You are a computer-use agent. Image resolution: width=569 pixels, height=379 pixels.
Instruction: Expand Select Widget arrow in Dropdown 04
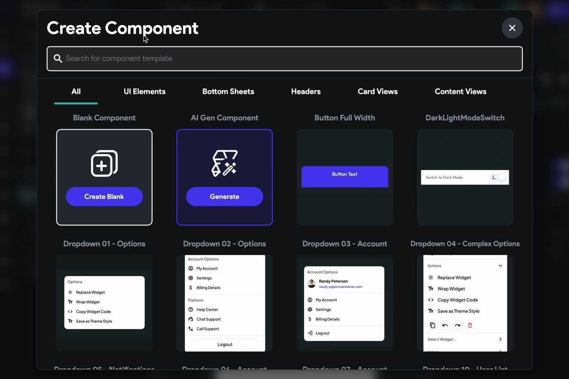(x=500, y=339)
